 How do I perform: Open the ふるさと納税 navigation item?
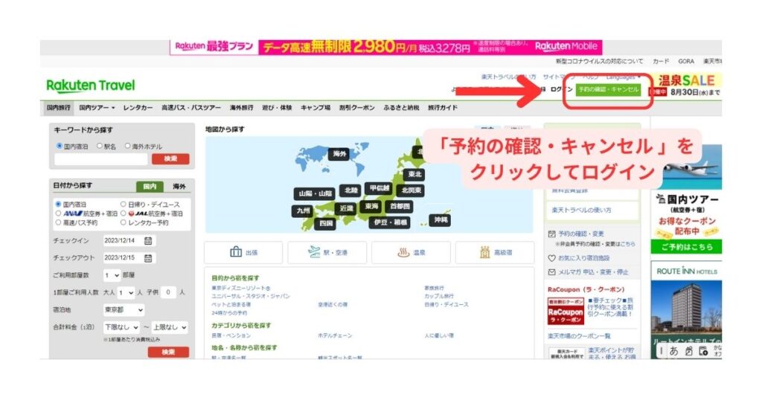(401, 108)
